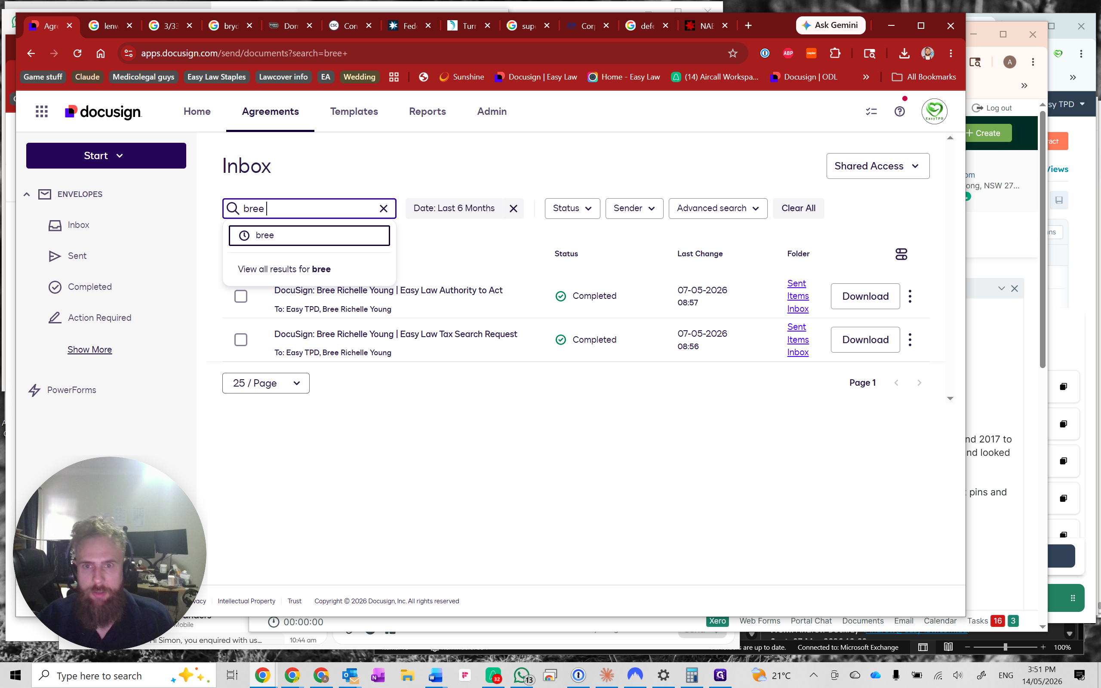Open Sent Items link for Authority to Act
Image resolution: width=1101 pixels, height=688 pixels.
point(797,289)
